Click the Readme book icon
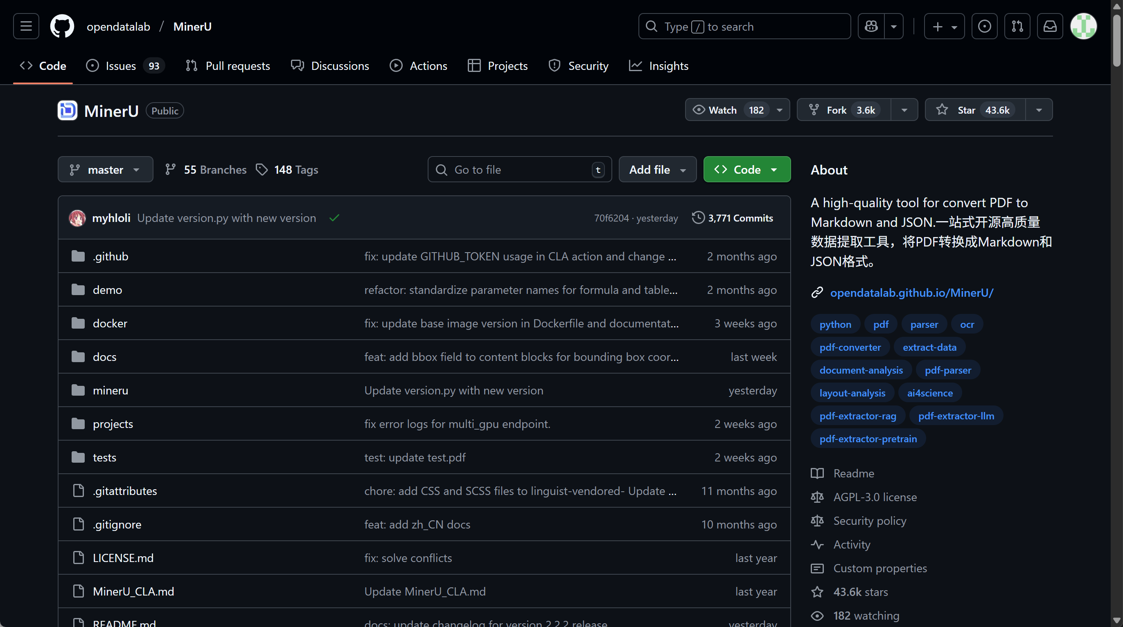Viewport: 1123px width, 627px height. (x=817, y=473)
